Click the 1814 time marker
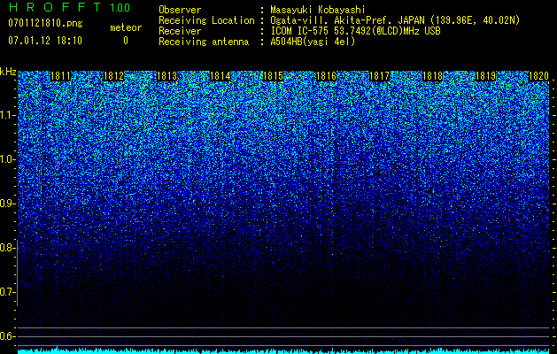 [220, 76]
